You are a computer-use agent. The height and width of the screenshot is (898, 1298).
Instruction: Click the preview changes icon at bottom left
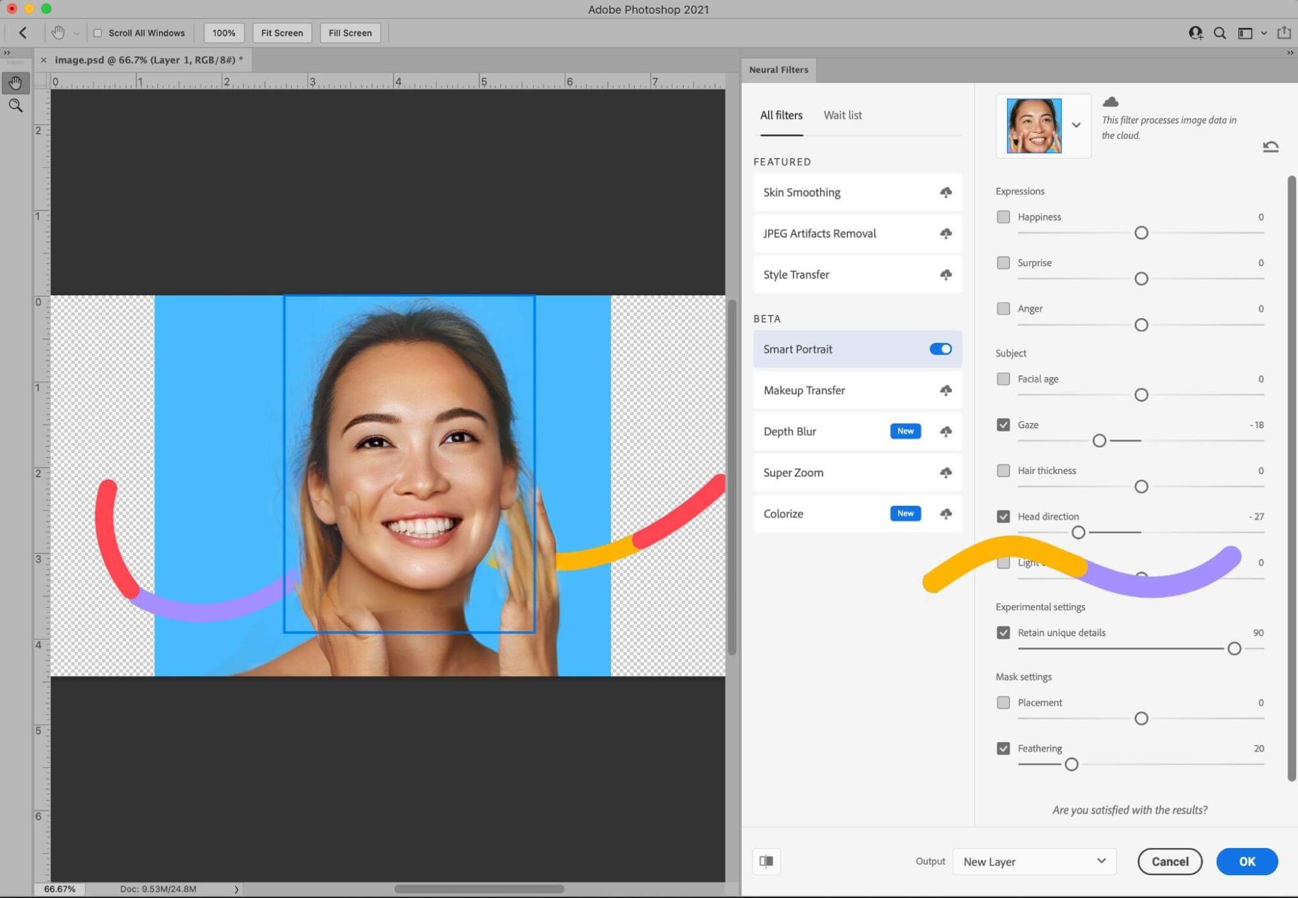[x=766, y=861]
